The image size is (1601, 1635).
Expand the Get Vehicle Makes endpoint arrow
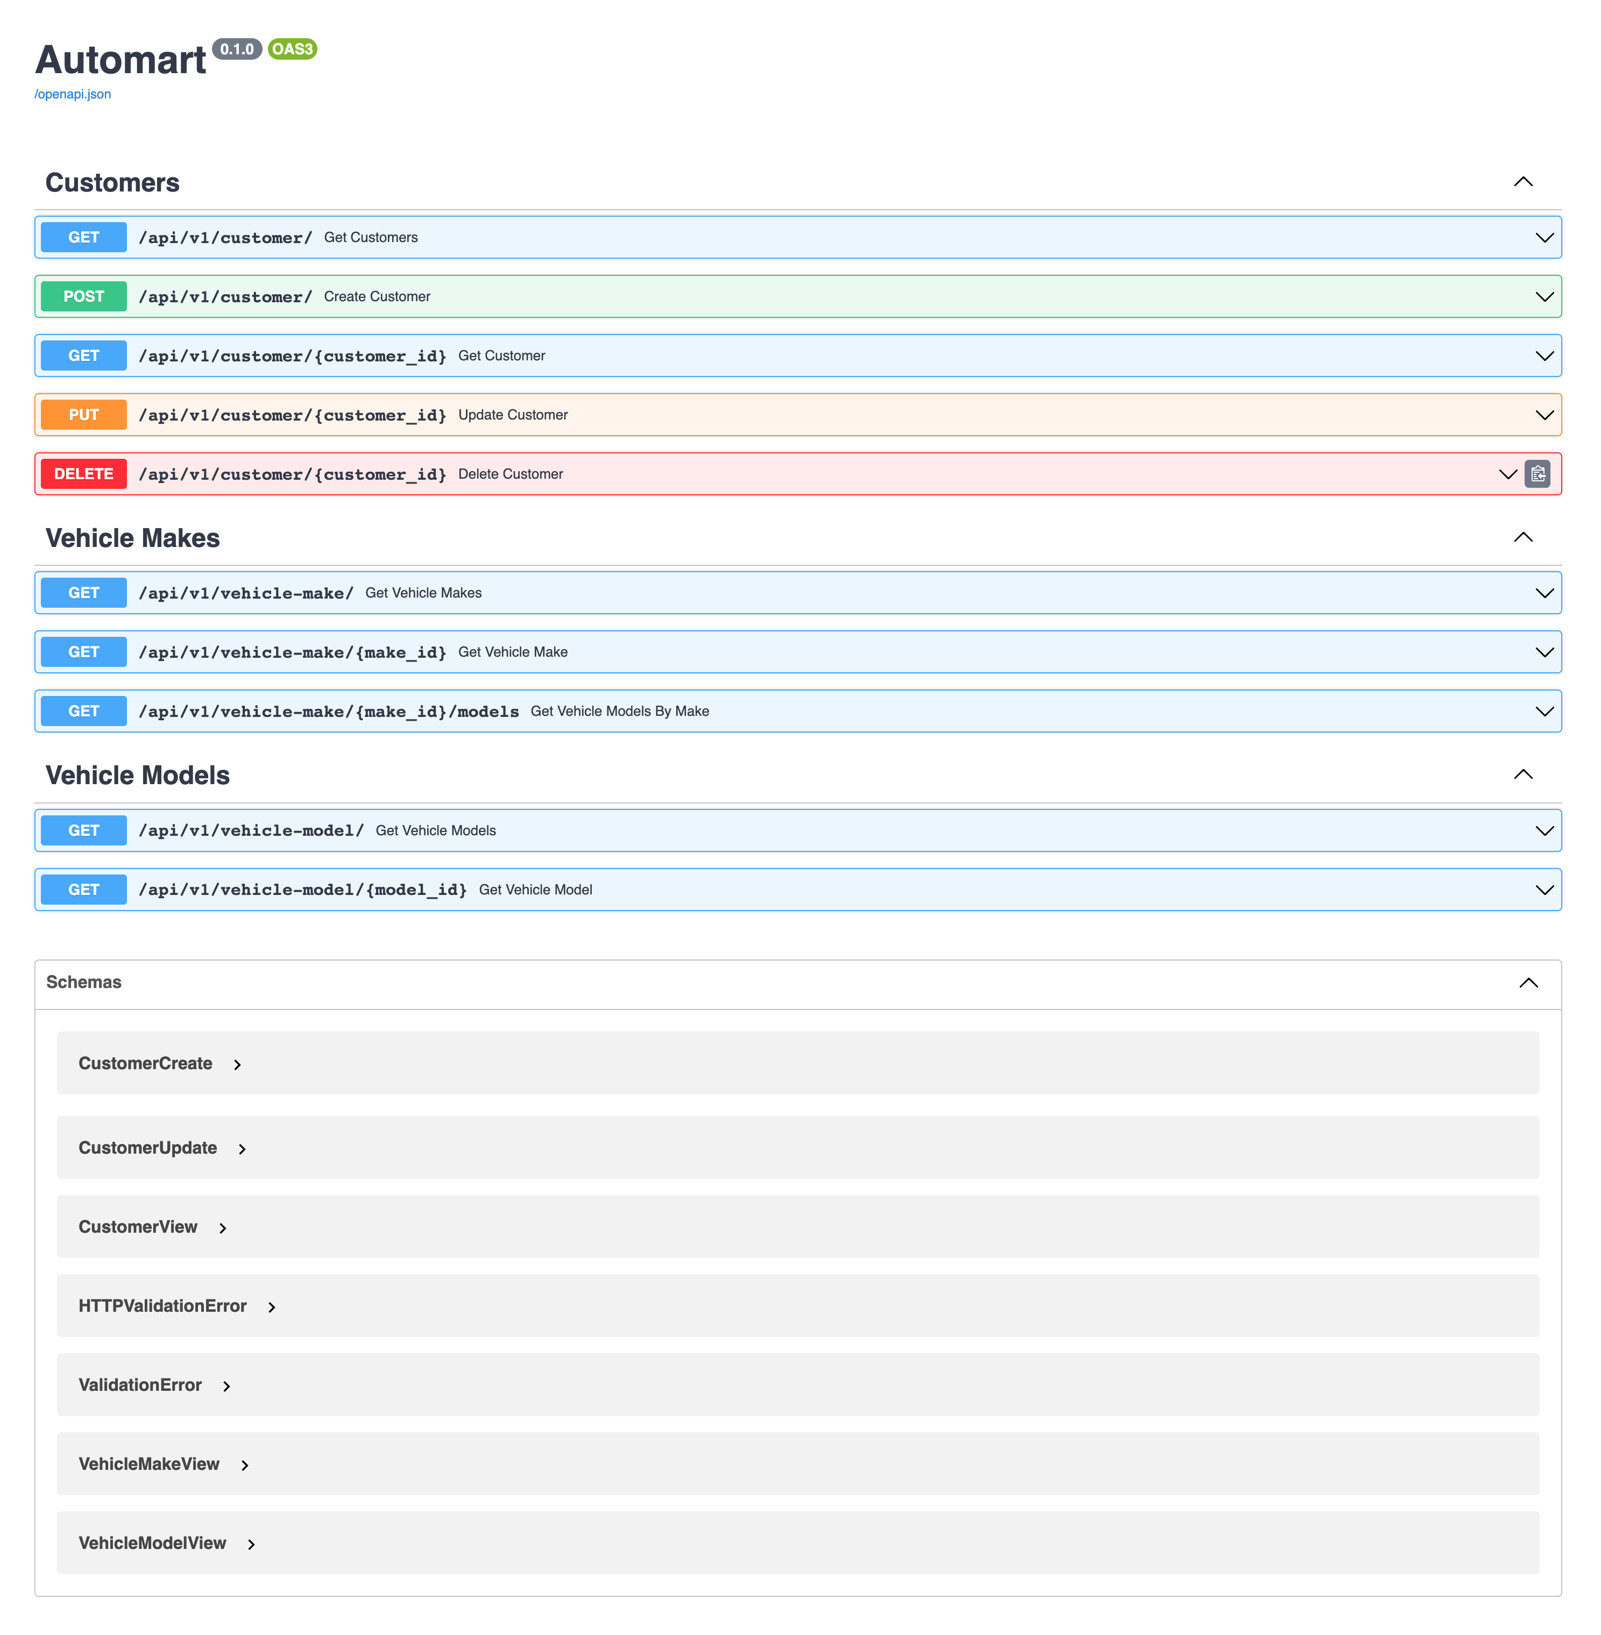pyautogui.click(x=1545, y=593)
